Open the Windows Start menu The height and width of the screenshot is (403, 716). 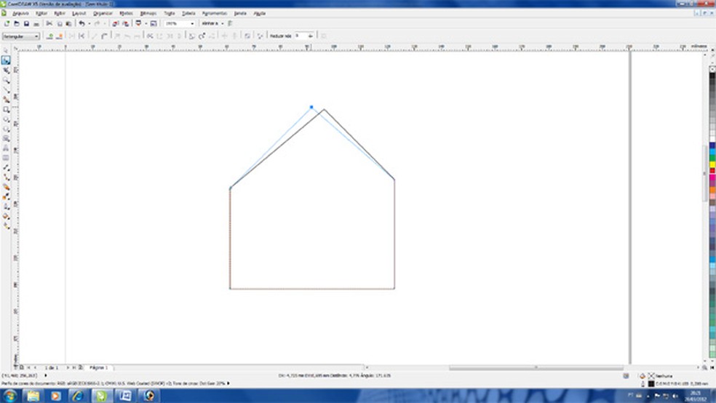9,396
